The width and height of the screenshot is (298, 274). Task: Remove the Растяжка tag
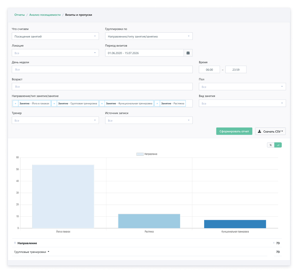click(x=157, y=103)
